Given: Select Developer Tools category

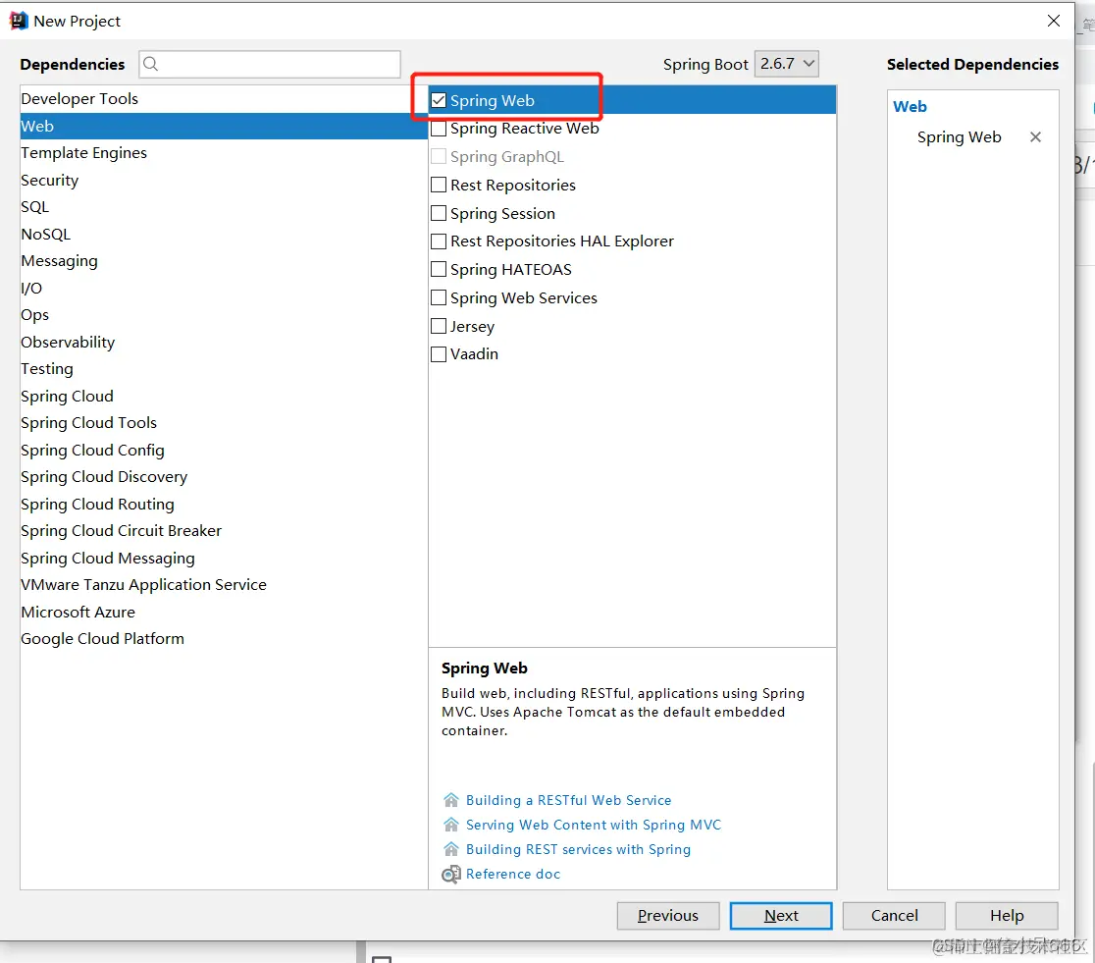Looking at the screenshot, I should [224, 98].
